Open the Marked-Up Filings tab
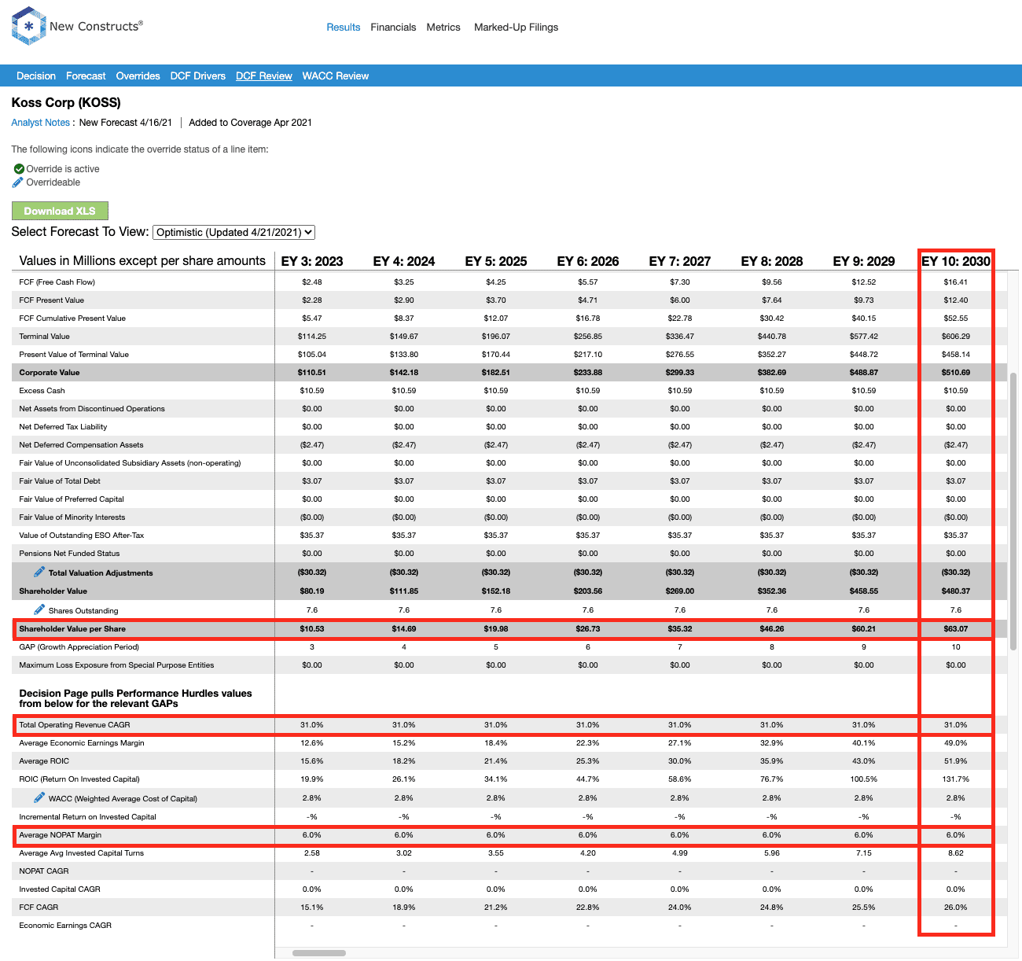 pos(517,27)
